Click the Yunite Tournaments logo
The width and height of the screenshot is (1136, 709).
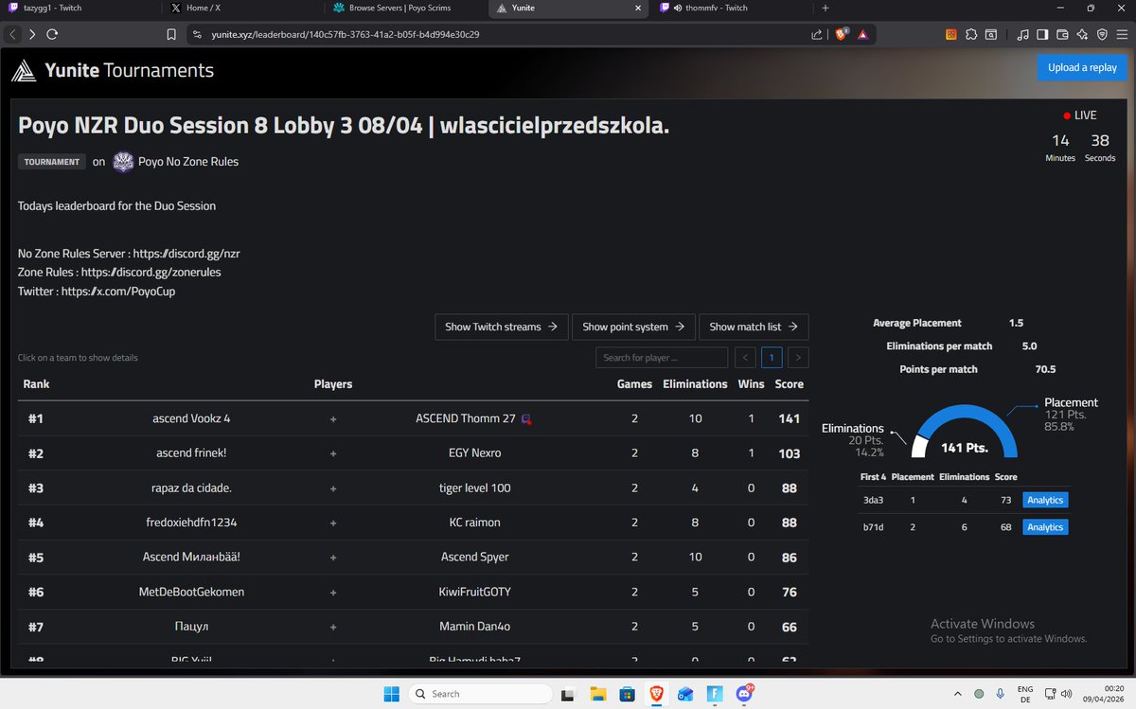tap(113, 70)
